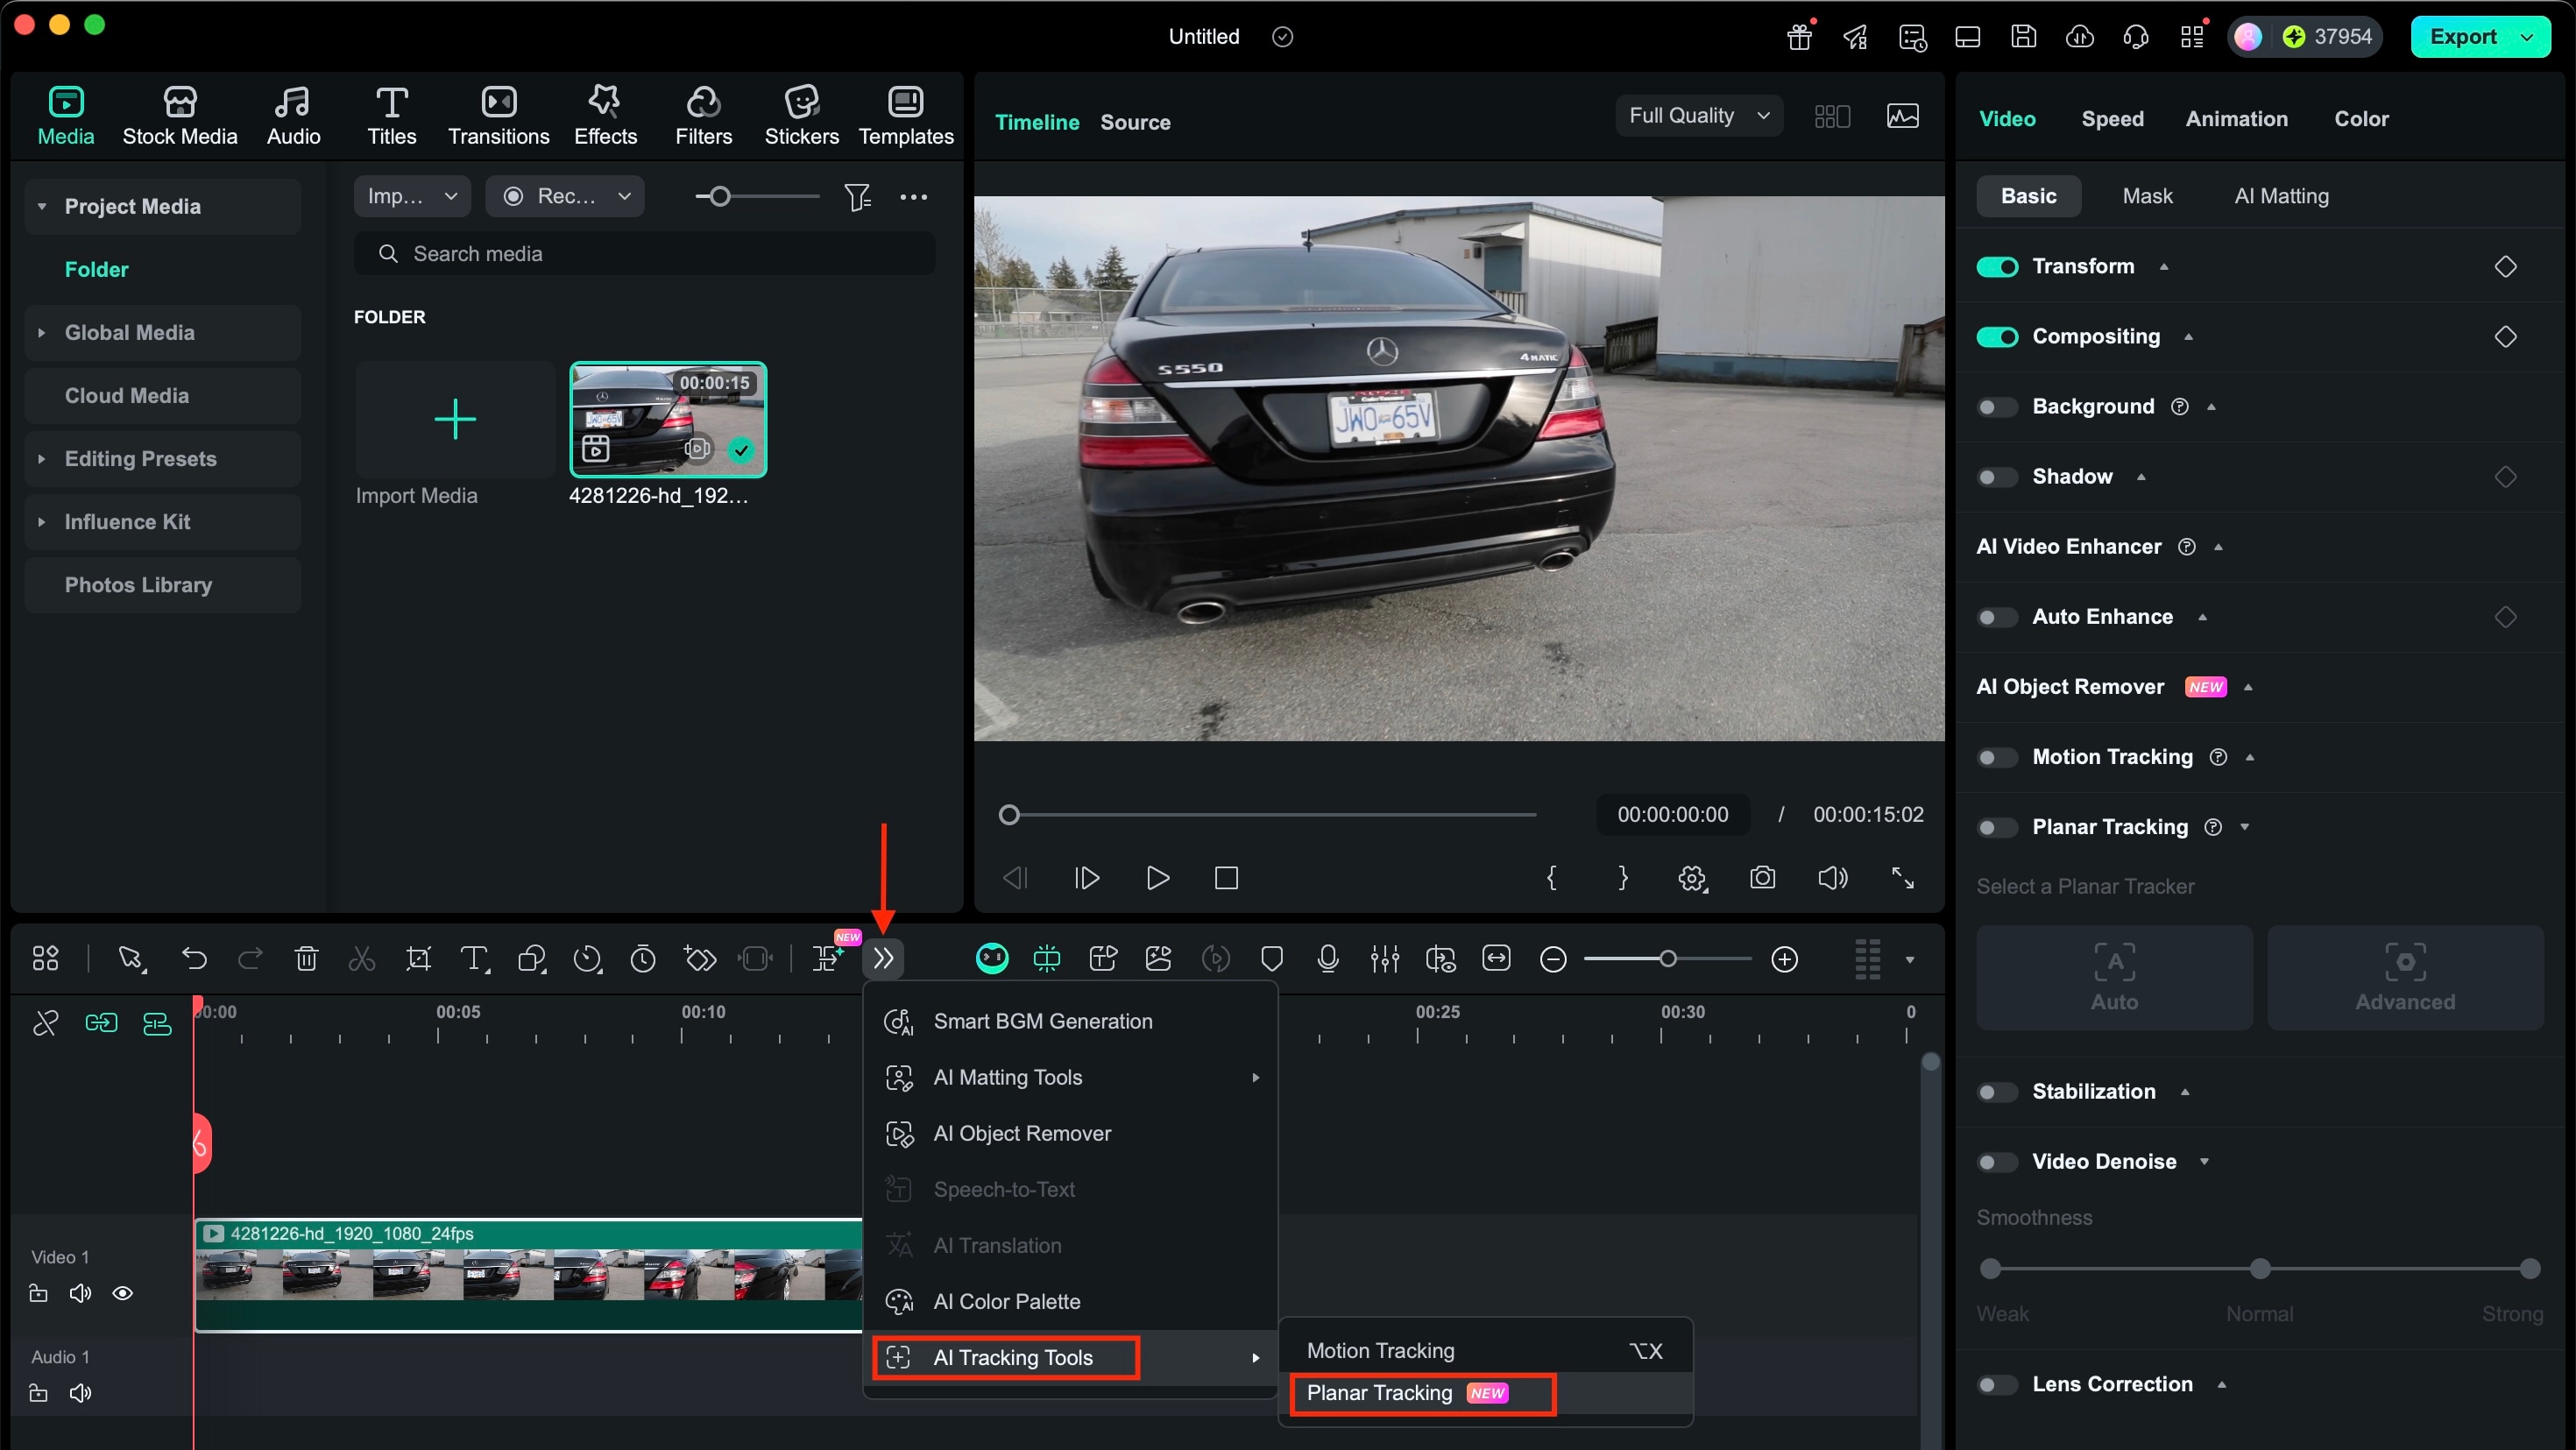Turn on the Background effect toggle
The height and width of the screenshot is (1450, 2576).
(x=1996, y=406)
